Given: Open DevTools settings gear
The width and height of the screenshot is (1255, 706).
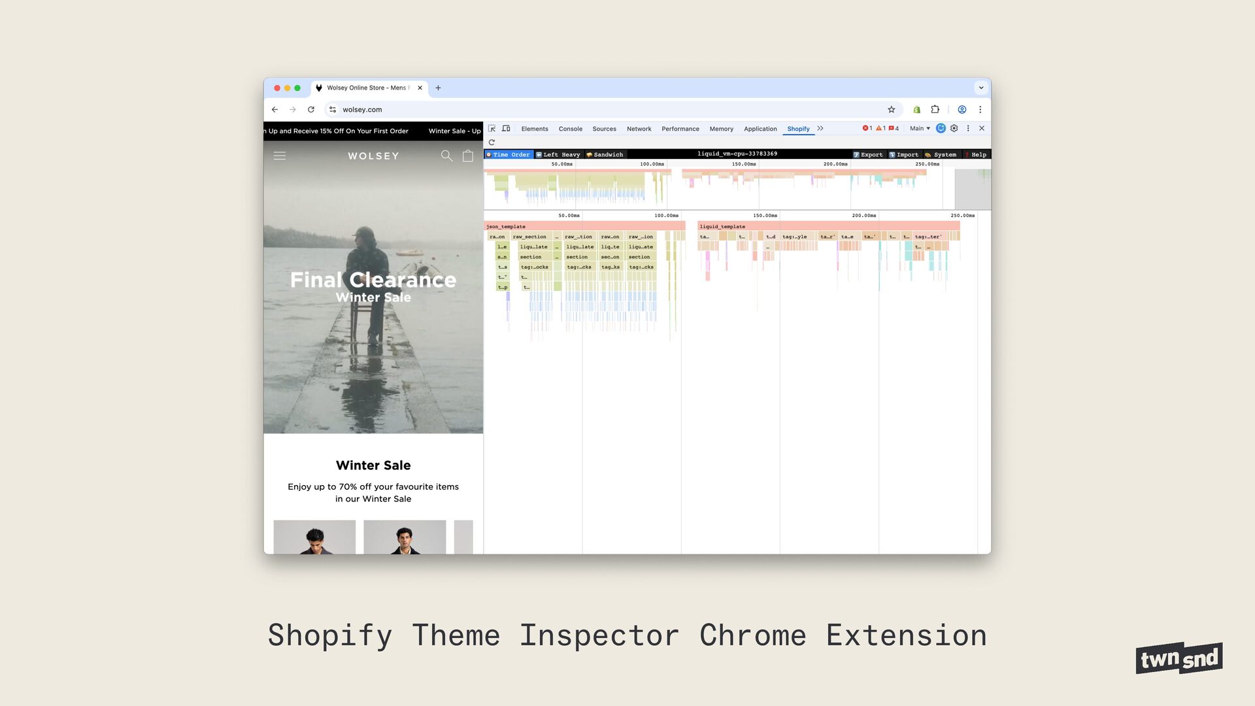Looking at the screenshot, I should 954,129.
